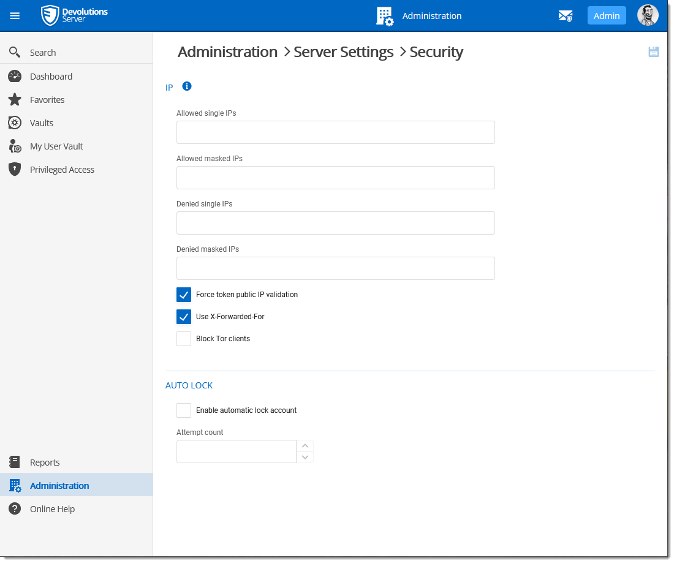This screenshot has height=563, width=674.
Task: Navigate to Server Settings breadcrumb
Action: coord(343,52)
